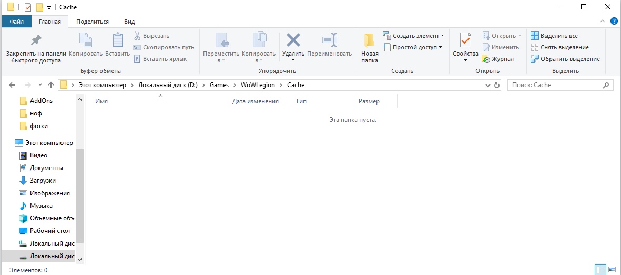Navigate to WoWLegion in breadcrumb path
The width and height of the screenshot is (621, 275).
click(256, 85)
